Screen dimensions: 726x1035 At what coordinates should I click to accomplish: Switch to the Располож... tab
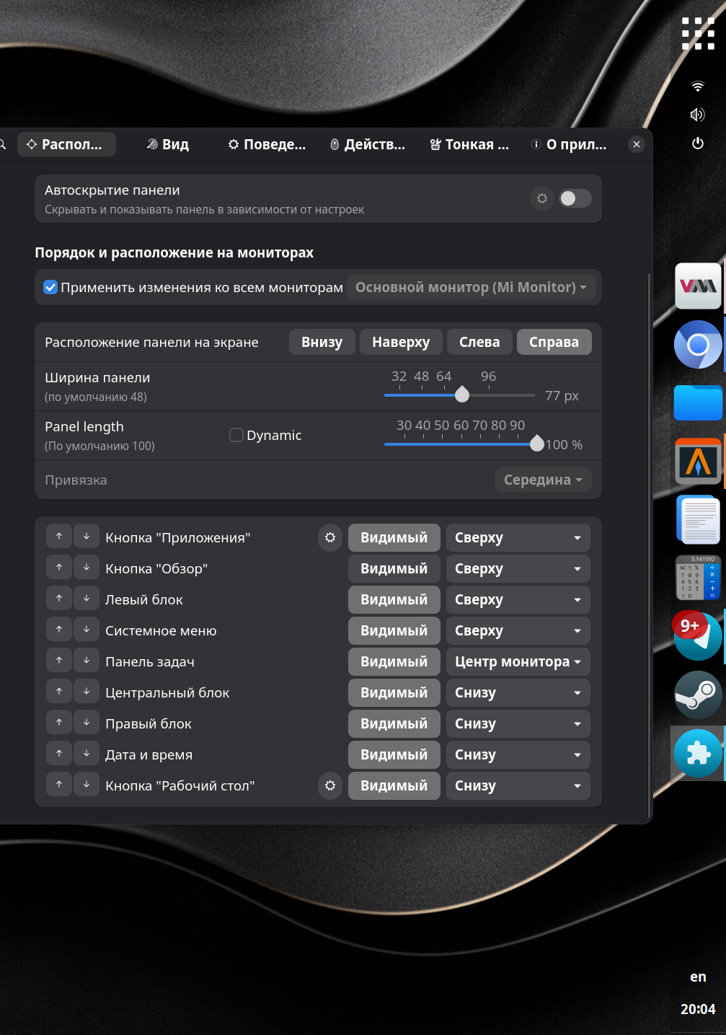coord(66,144)
